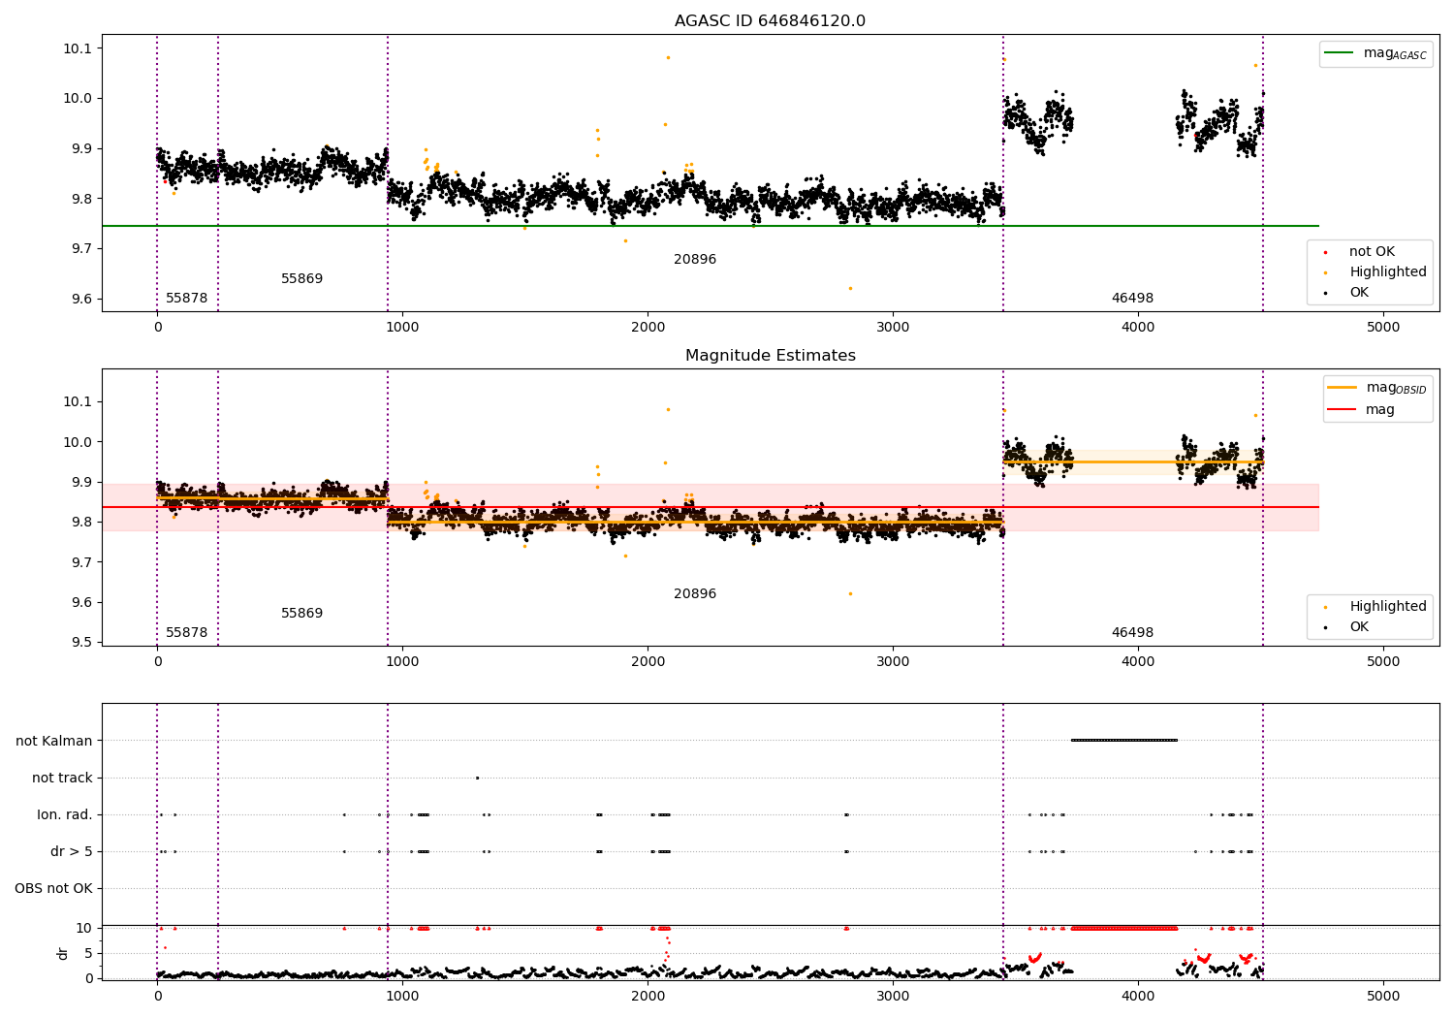Image resolution: width=1454 pixels, height=1018 pixels.
Task: Select 'OK' legend entry in AGASC ID plot
Action: tap(1359, 293)
